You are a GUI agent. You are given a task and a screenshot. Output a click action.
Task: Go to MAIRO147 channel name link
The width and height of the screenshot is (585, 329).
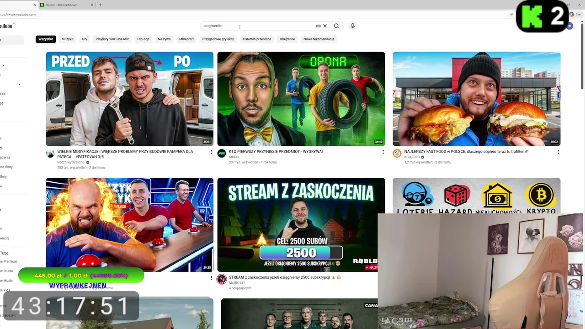click(237, 283)
